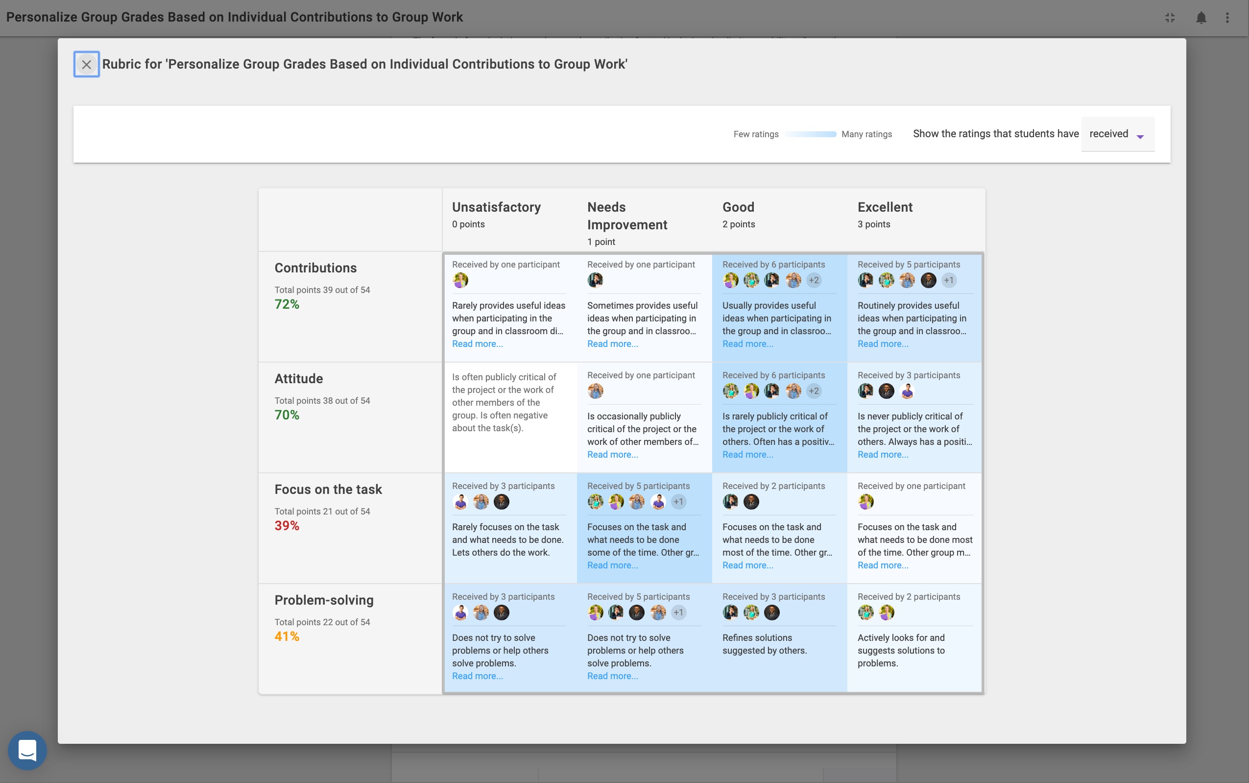Viewport: 1249px width, 783px height.
Task: Read more in Focus Needs Improvement cell
Action: pos(612,565)
